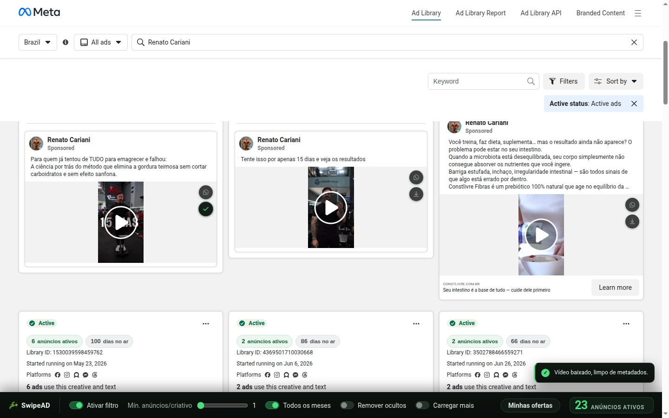Click the page vertical scrollbar thumb
Viewport: 669px width, 418px height.
point(665,72)
